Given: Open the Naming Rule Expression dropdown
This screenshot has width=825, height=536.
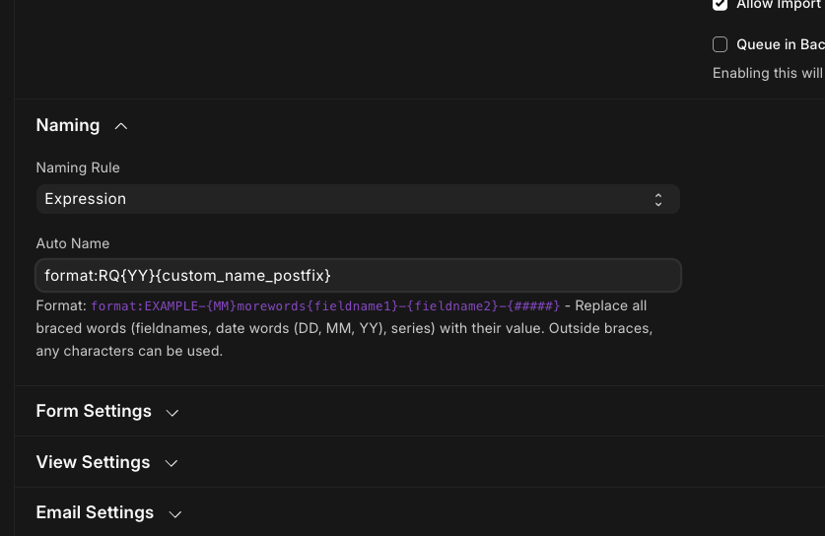Looking at the screenshot, I should click(357, 199).
